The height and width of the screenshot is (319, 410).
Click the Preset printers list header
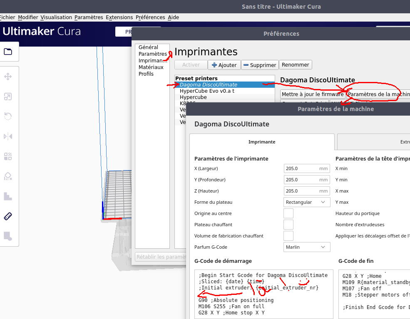point(196,78)
